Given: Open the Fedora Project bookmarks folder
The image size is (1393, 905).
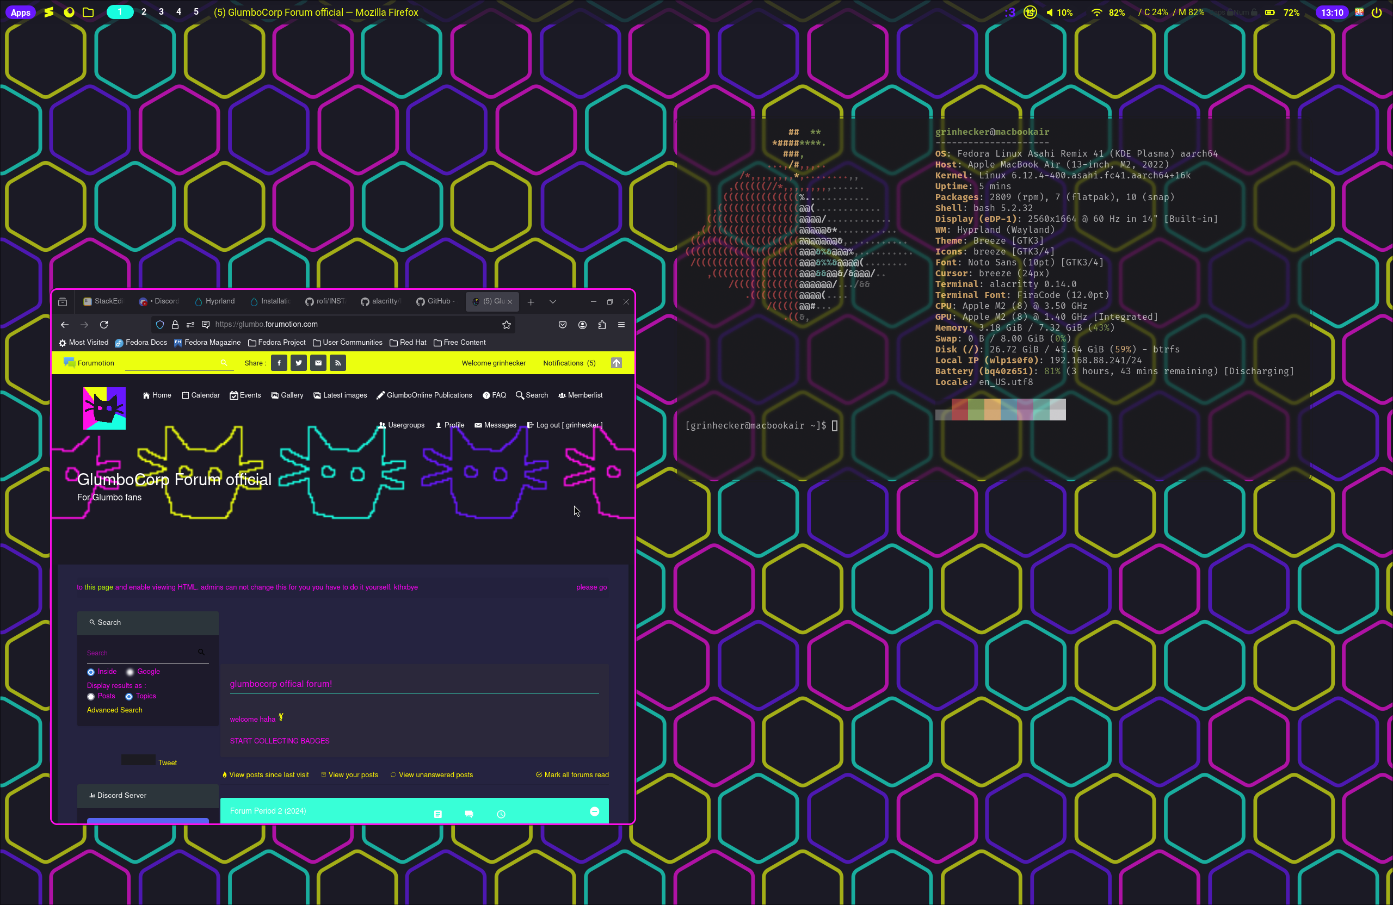Looking at the screenshot, I should tap(276, 342).
